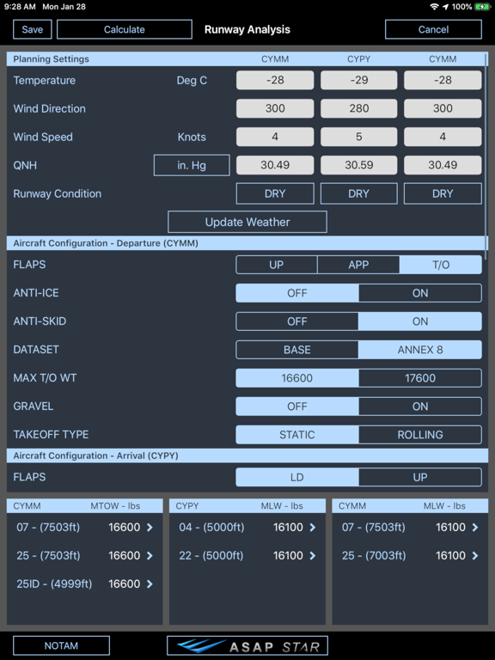495x660 pixels.
Task: Tap the battery icon in status bar
Action: point(482,7)
